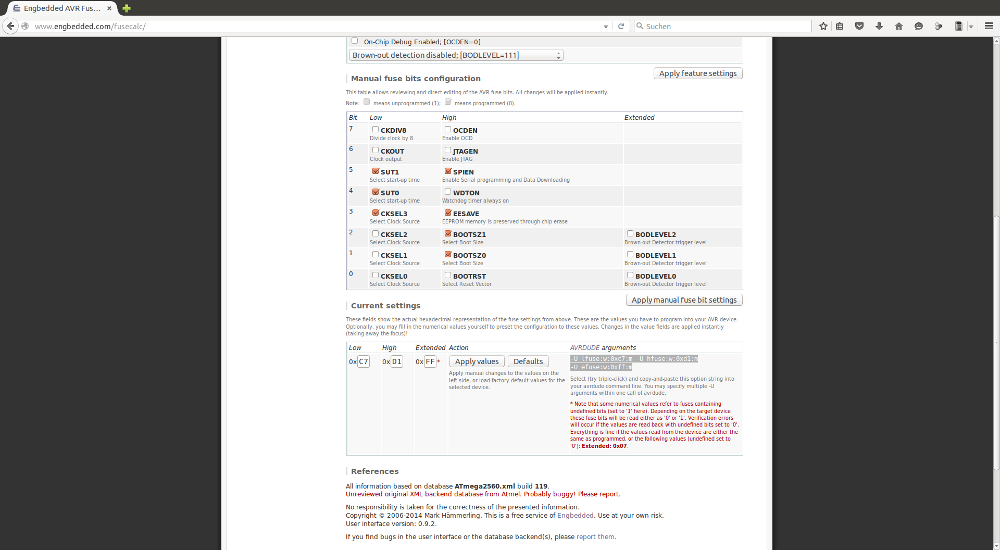
Task: Check the BODLEVEL0 fuse bit
Action: tap(630, 276)
